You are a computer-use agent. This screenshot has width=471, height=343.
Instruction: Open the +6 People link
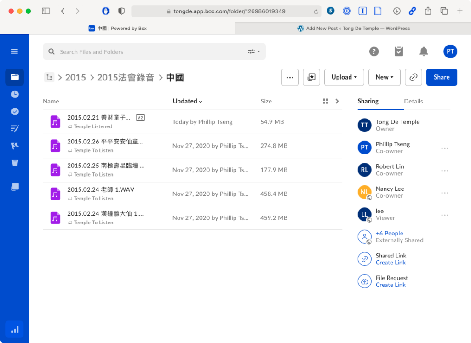click(389, 233)
